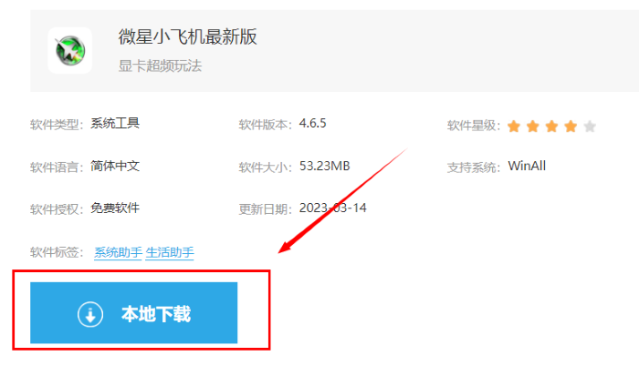Click the subtitle 显卡超频玩法
This screenshot has height=366, width=639.
[x=160, y=66]
